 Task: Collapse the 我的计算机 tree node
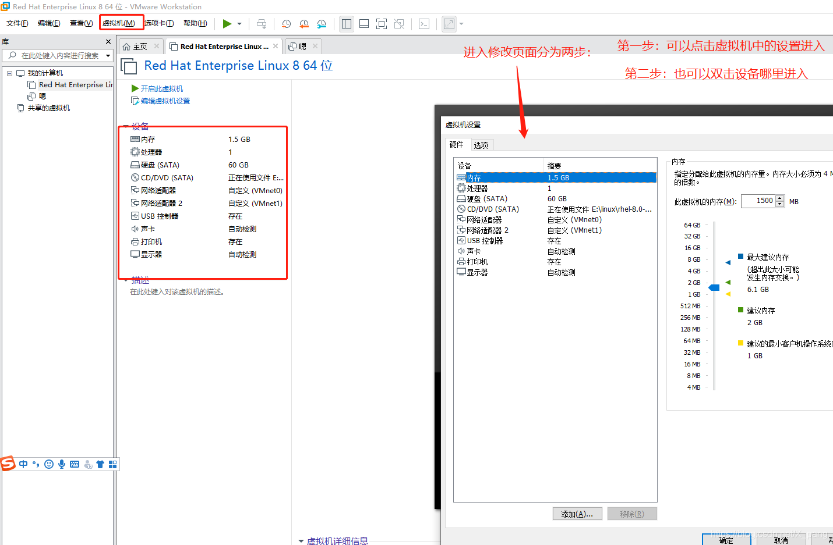point(10,73)
